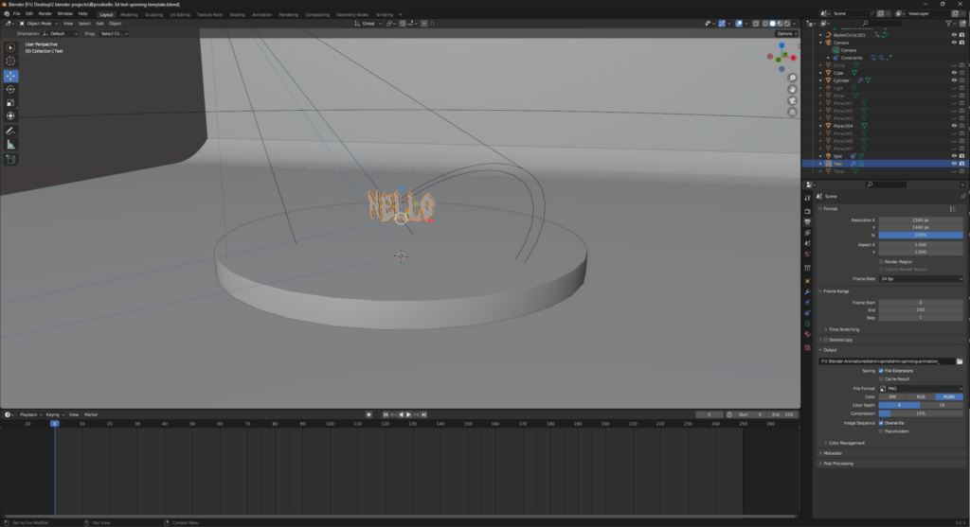Toggle visibility eye for Spot light
Screen dimensions: 970x527
954,156
